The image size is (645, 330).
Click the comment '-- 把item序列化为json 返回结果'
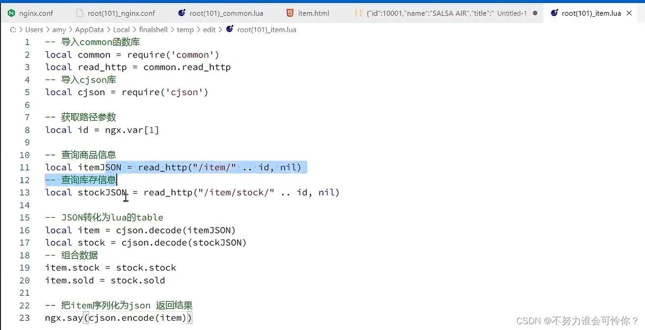click(119, 305)
